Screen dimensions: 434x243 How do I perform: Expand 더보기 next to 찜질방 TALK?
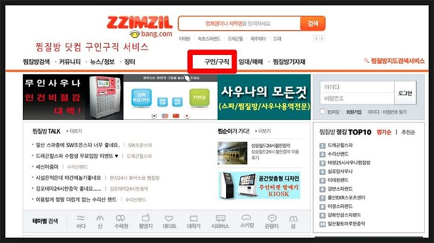(75, 131)
